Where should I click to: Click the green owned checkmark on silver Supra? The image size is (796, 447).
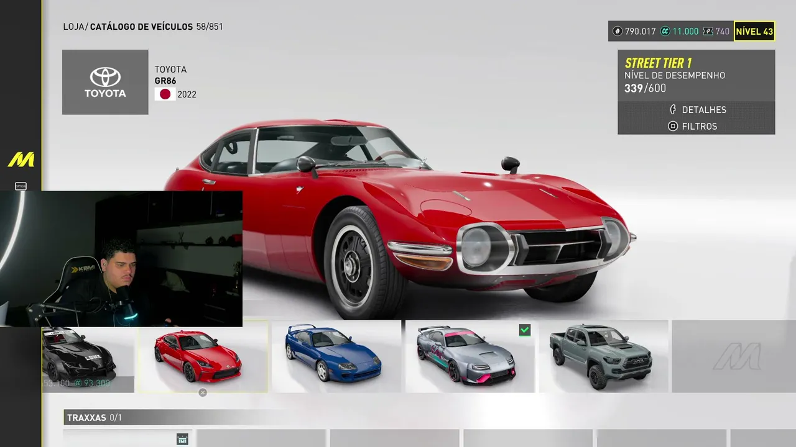pos(525,330)
